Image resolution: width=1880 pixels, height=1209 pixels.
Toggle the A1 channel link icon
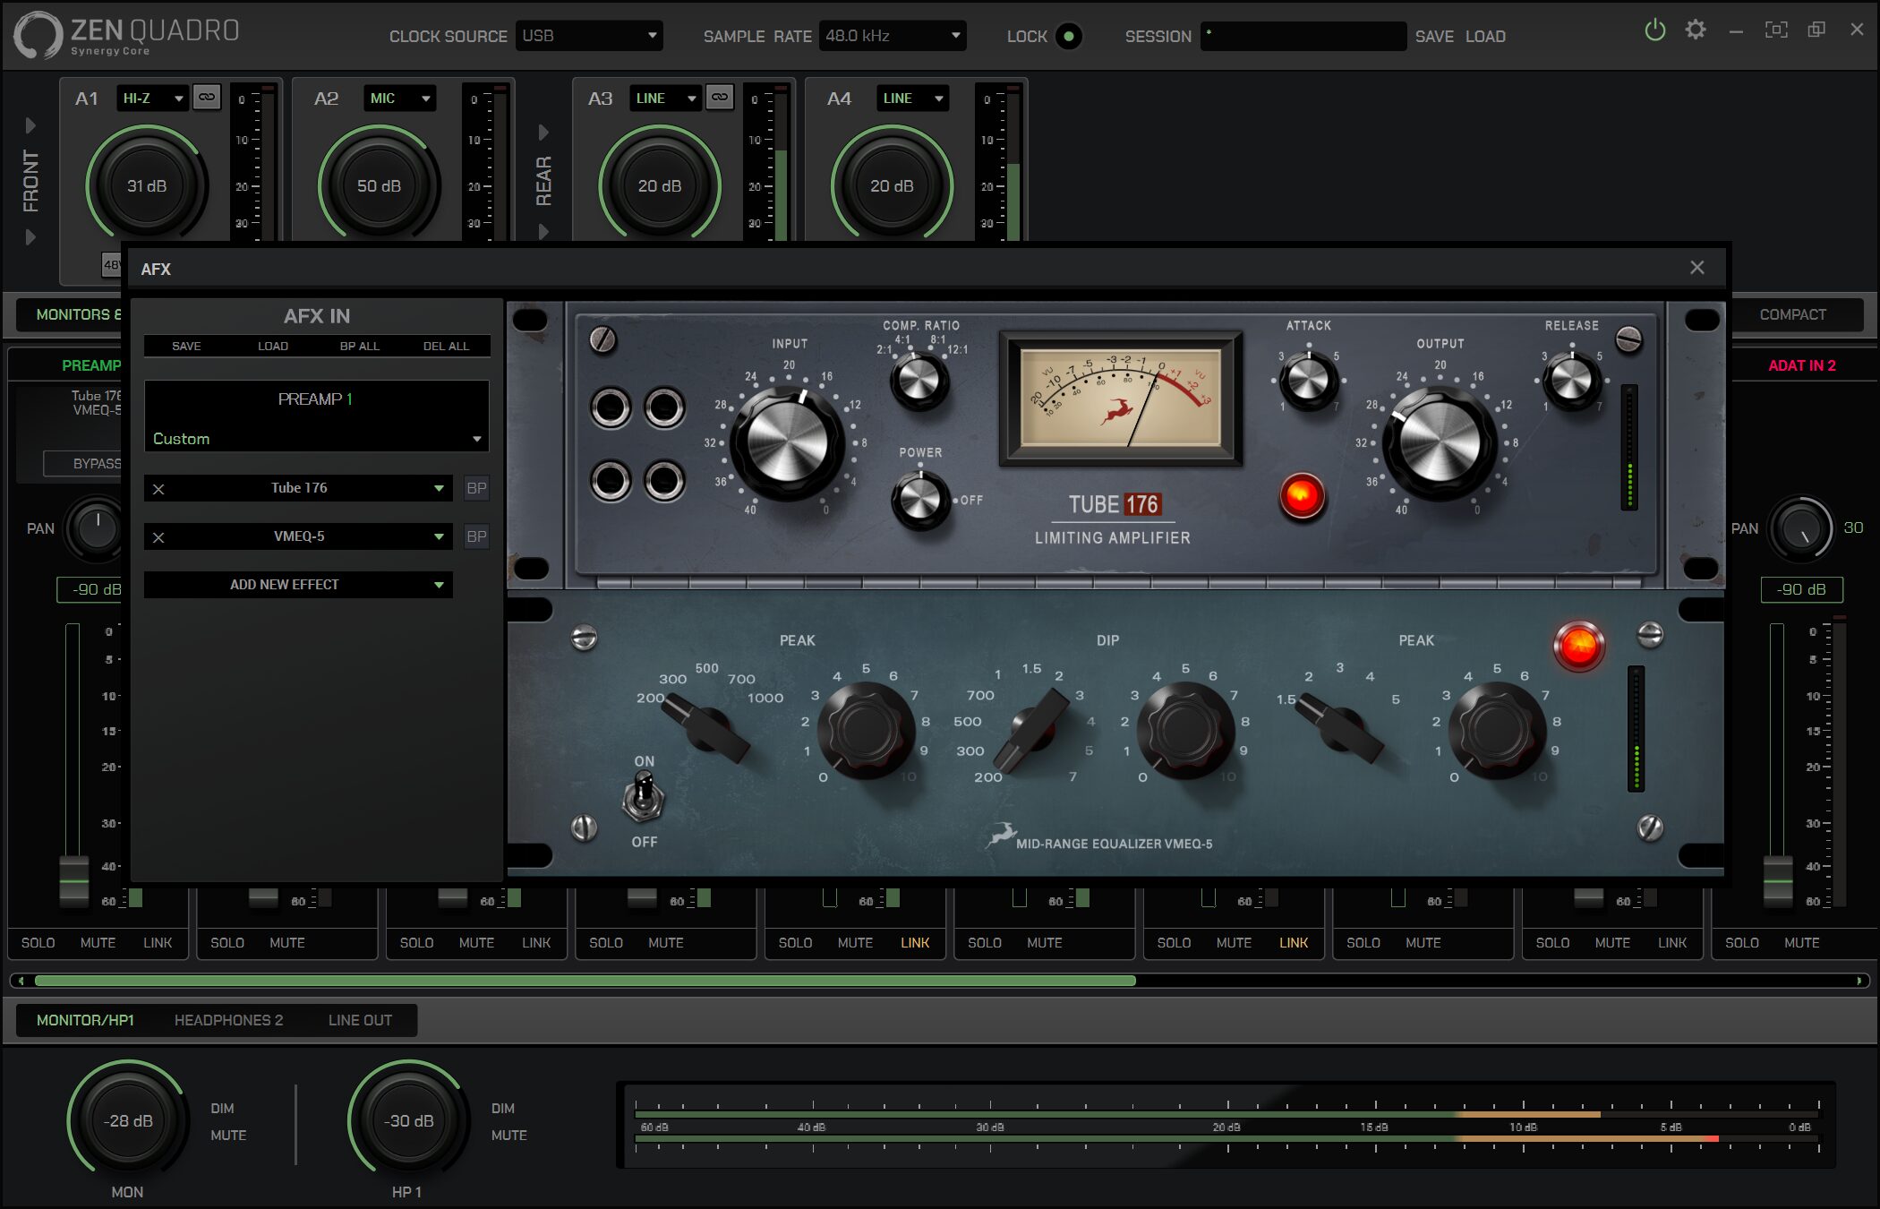[x=207, y=97]
